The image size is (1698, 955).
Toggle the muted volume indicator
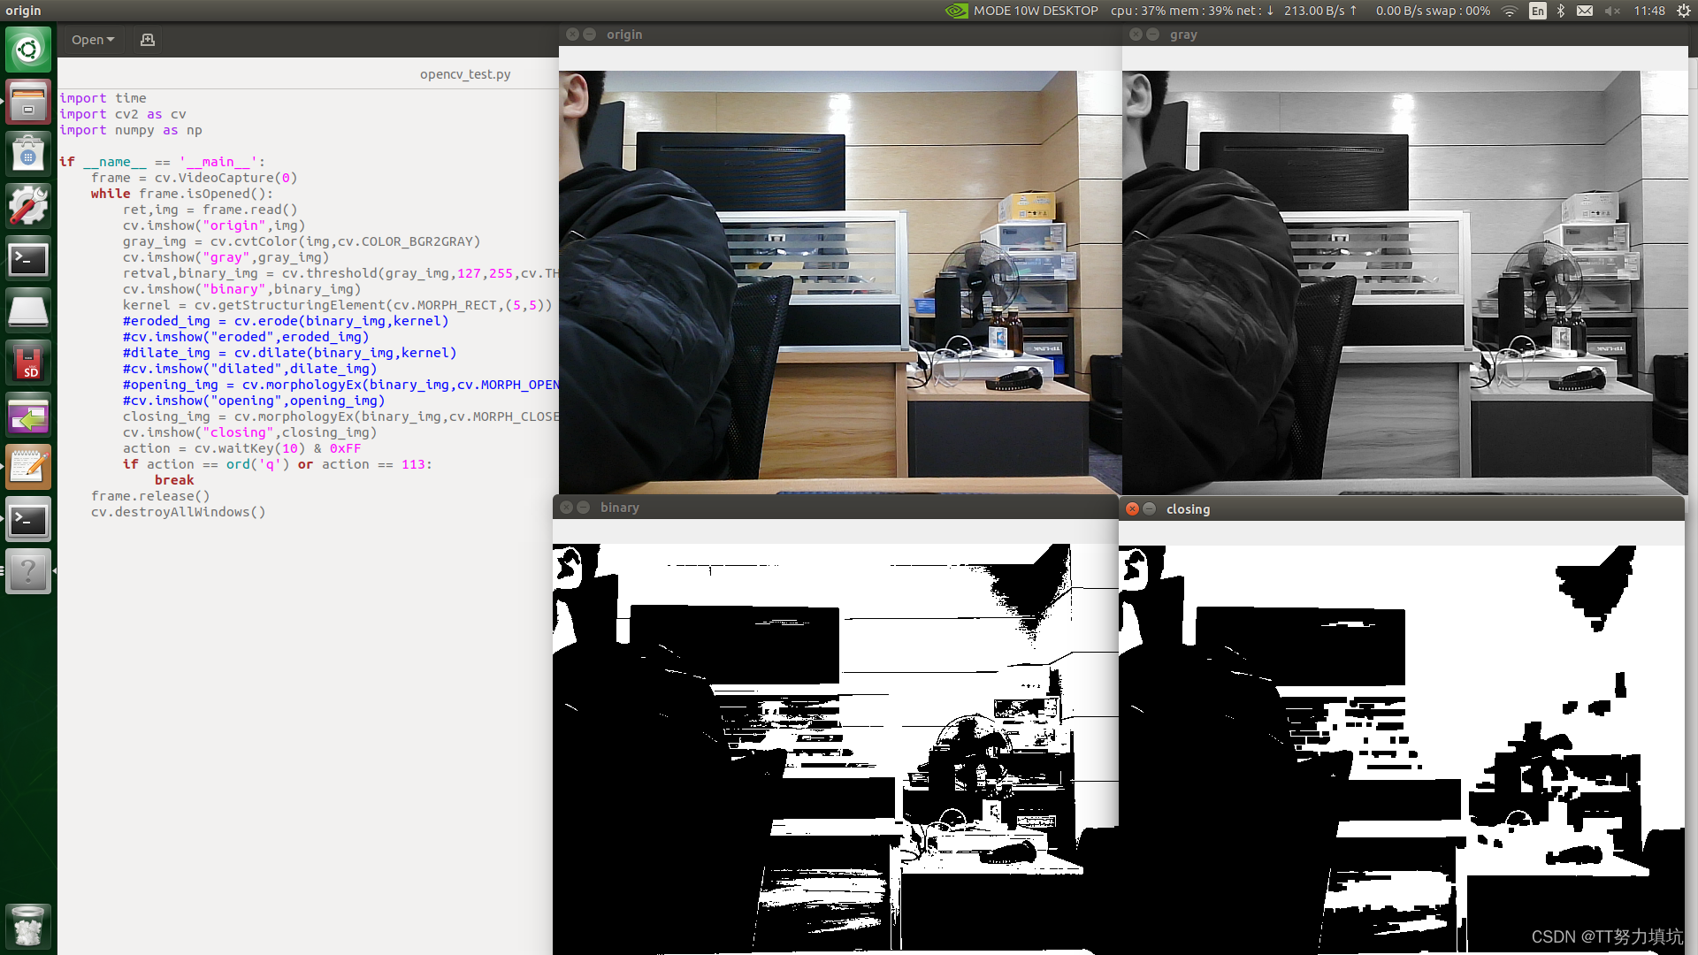[x=1611, y=11]
